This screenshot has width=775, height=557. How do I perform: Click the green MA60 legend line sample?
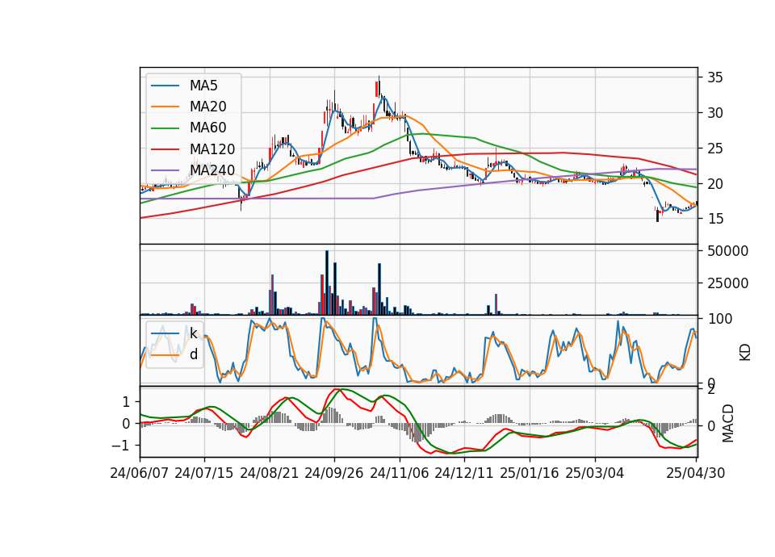(x=165, y=128)
